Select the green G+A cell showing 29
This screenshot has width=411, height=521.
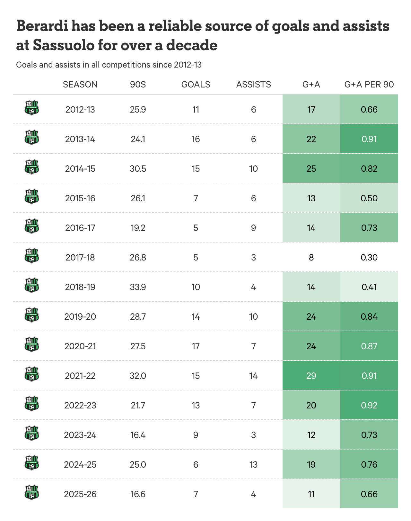click(x=311, y=376)
